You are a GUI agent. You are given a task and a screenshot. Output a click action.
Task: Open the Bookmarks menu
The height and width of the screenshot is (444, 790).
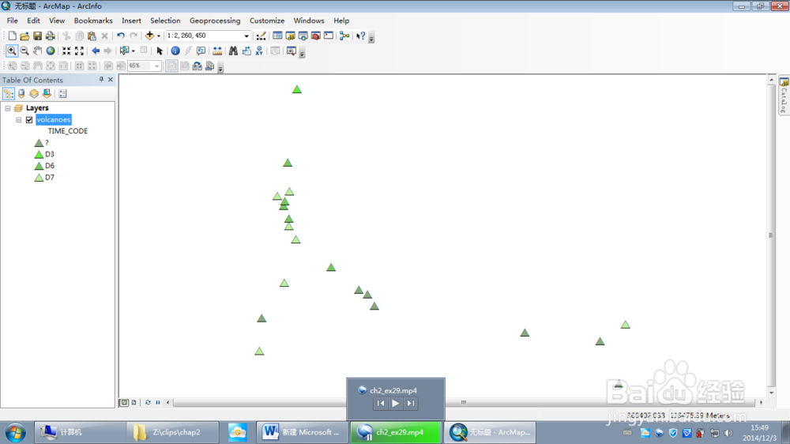[x=93, y=21]
